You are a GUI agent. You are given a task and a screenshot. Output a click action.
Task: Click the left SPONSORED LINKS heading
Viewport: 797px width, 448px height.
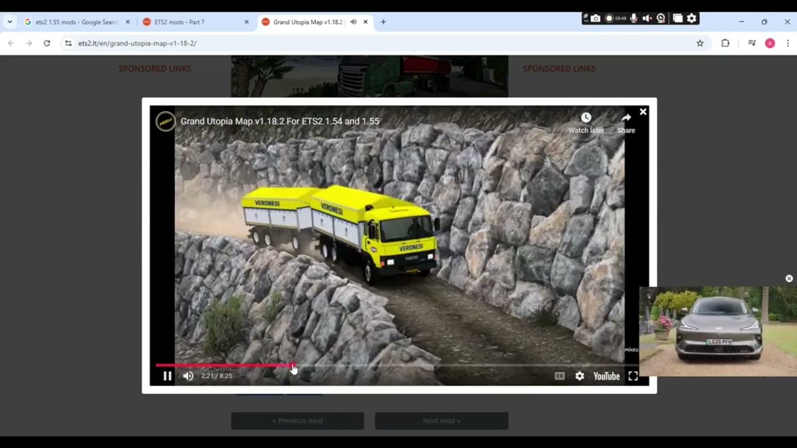pos(155,68)
